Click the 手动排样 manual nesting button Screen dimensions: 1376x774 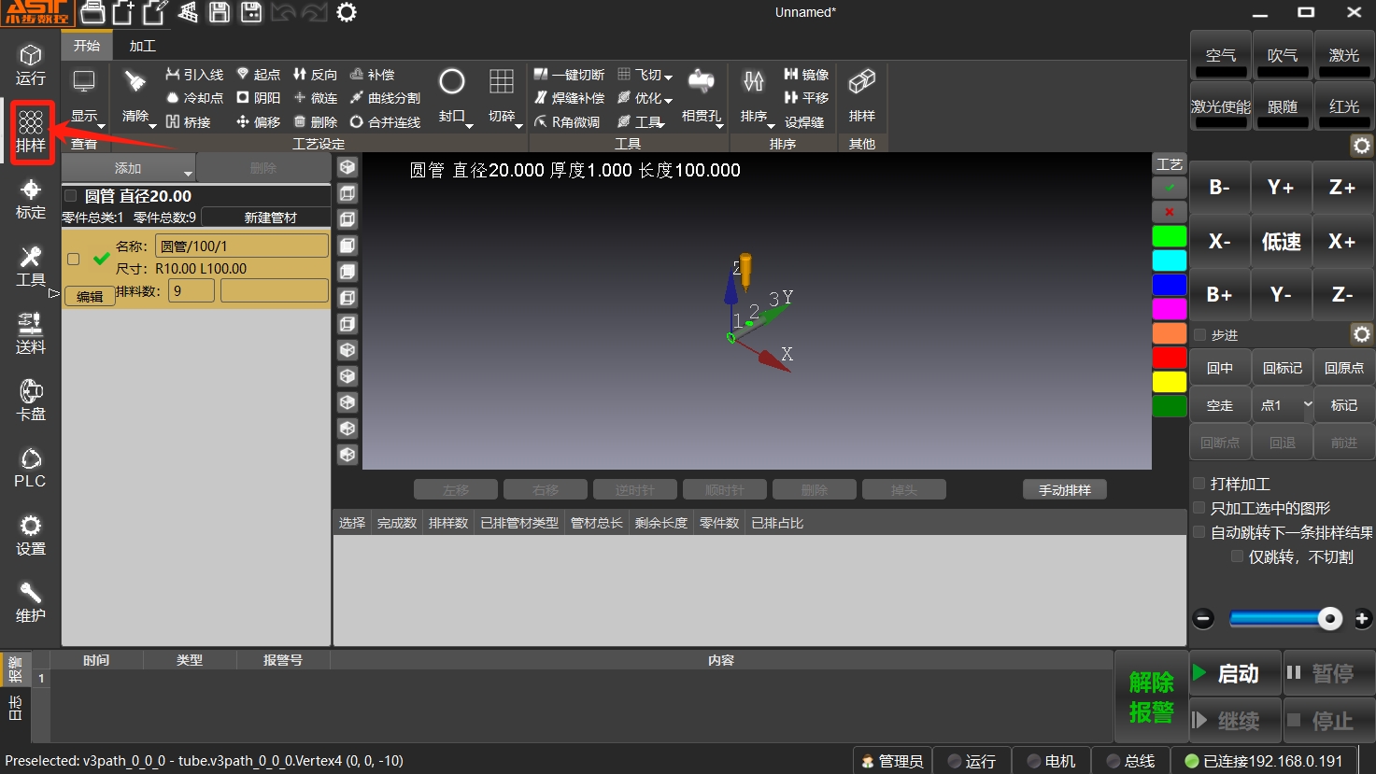coord(1064,490)
